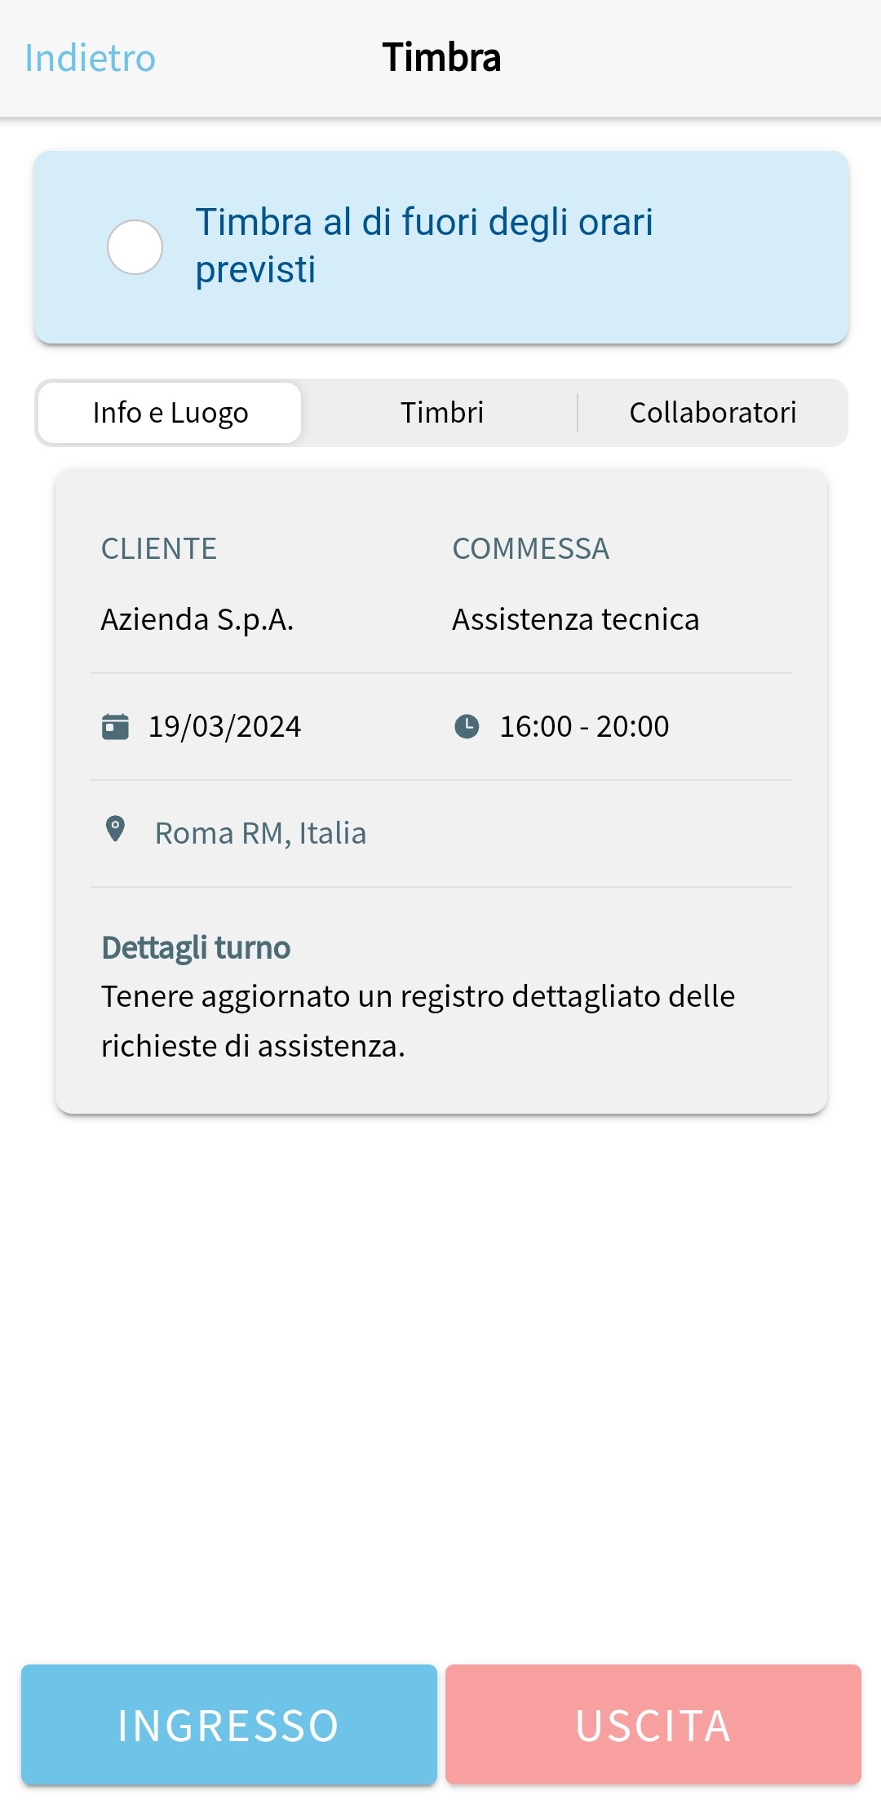Tap the 'Dettagli turno' heading
The image size is (881, 1804).
click(196, 947)
